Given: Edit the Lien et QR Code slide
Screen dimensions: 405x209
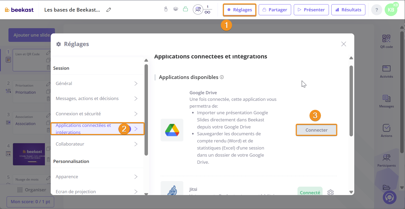Looking at the screenshot, I should click(48, 53).
